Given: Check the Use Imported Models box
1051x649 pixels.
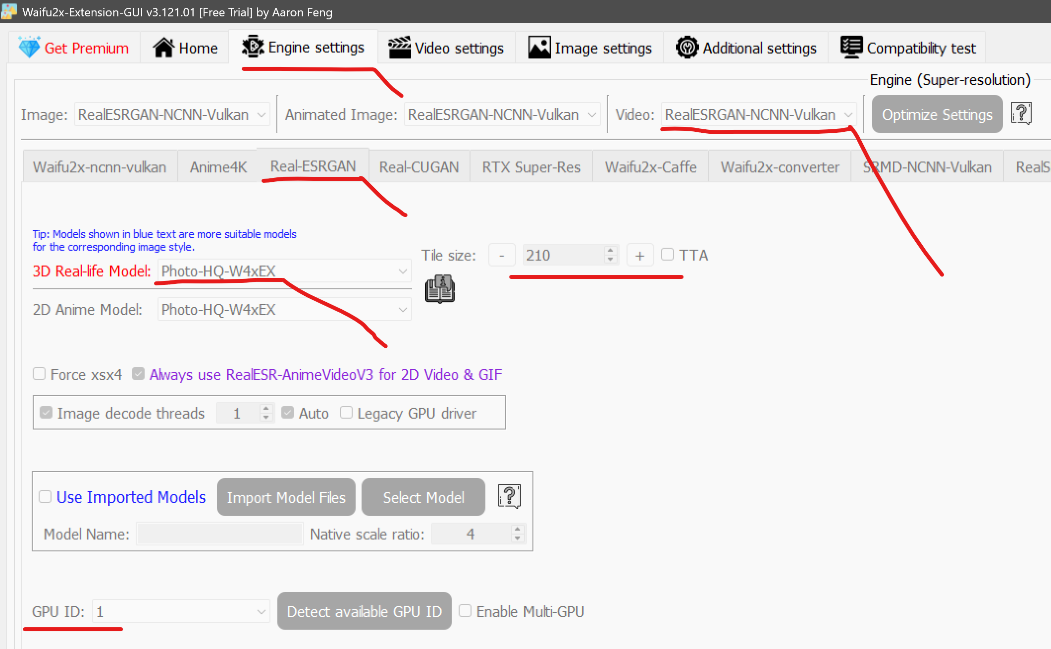Looking at the screenshot, I should coord(45,496).
